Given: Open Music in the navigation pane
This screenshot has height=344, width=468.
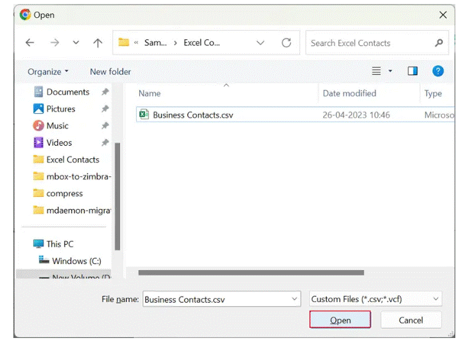Looking at the screenshot, I should [57, 126].
